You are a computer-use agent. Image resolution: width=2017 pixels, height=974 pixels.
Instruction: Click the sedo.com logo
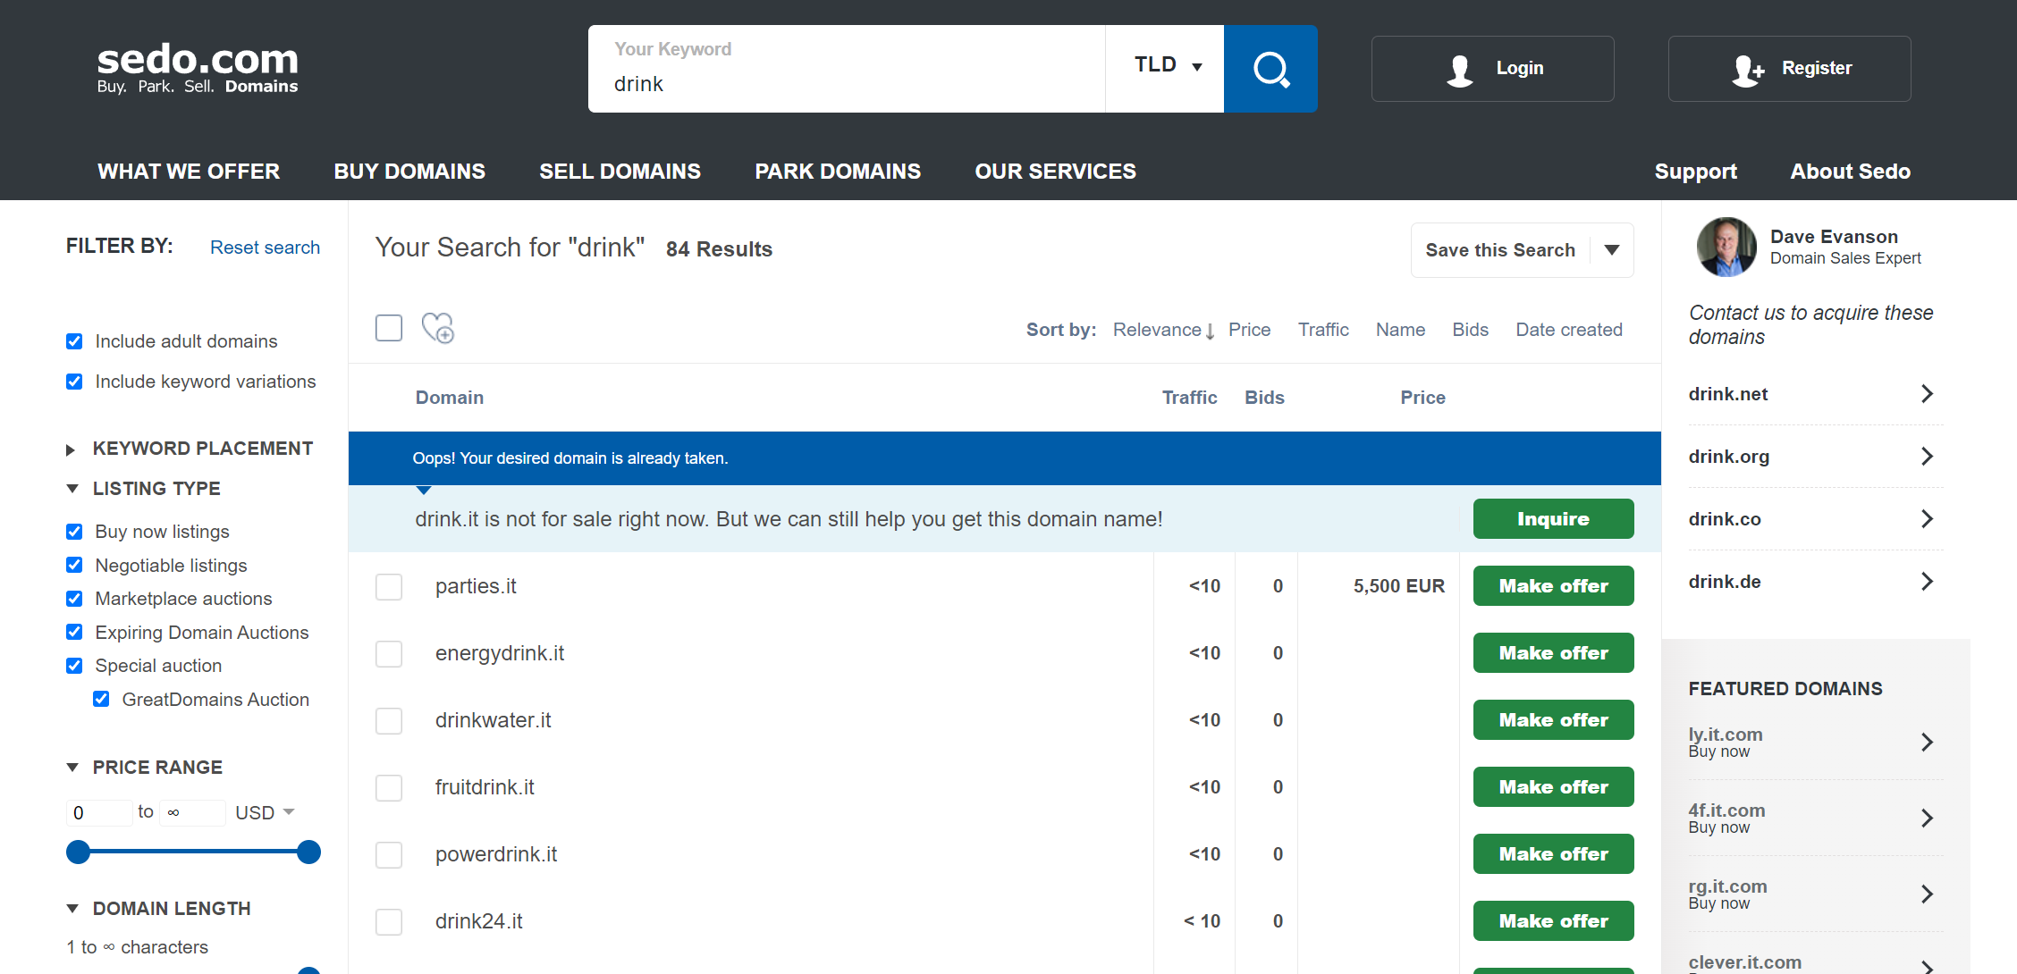(x=198, y=68)
